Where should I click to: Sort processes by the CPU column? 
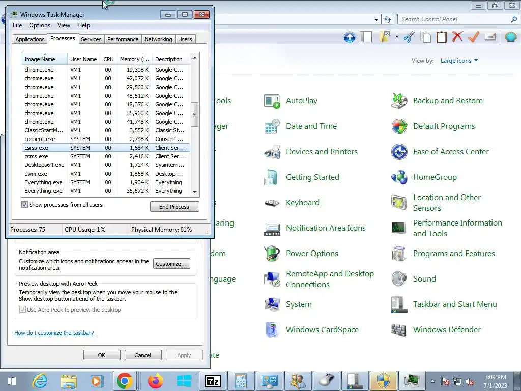[x=108, y=59]
